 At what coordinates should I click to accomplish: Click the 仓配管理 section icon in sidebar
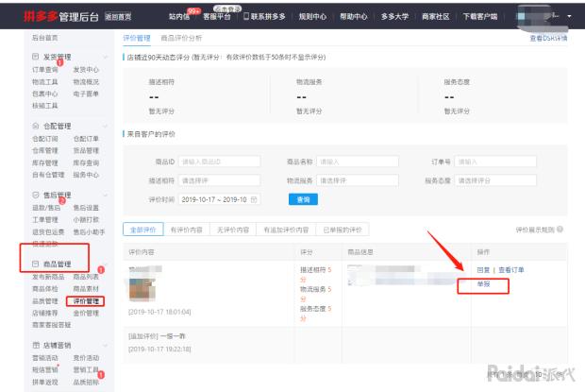pyautogui.click(x=25, y=125)
